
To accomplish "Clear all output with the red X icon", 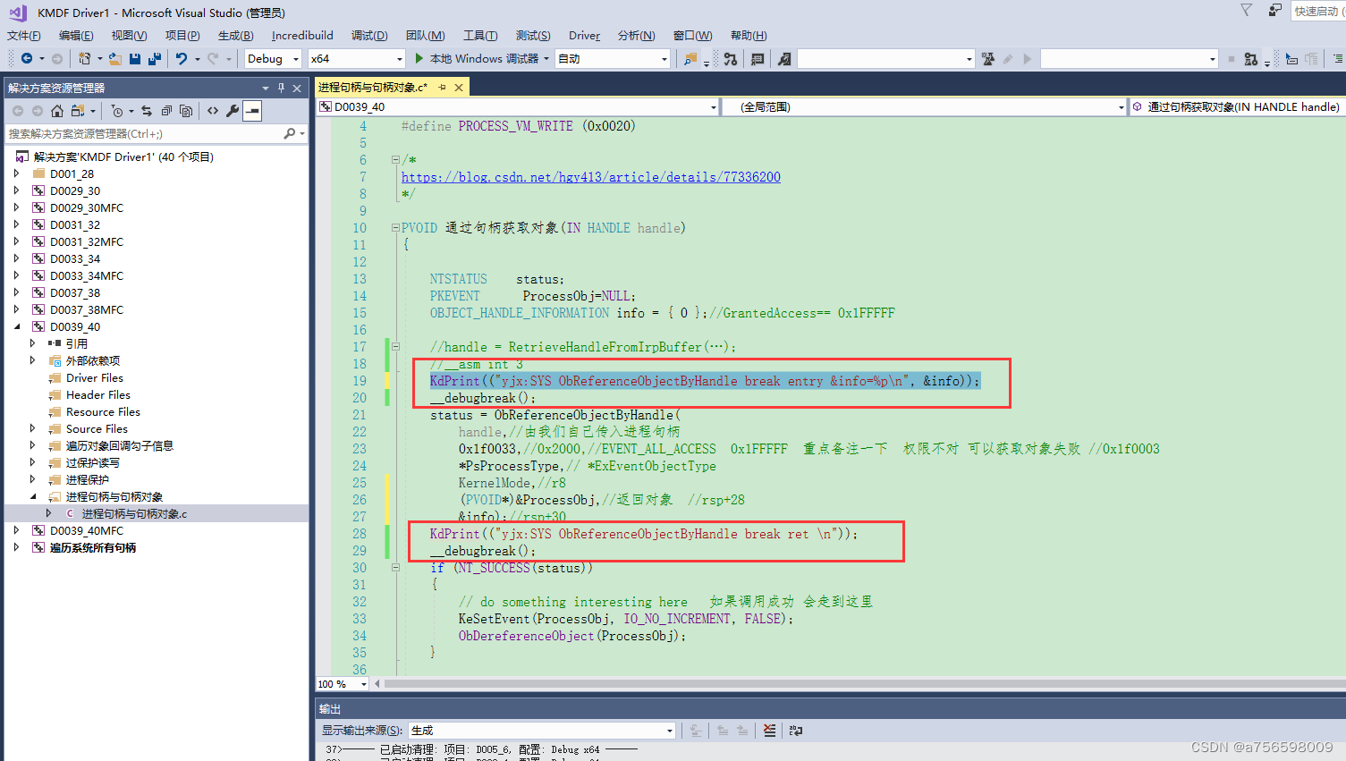I will coord(769,731).
